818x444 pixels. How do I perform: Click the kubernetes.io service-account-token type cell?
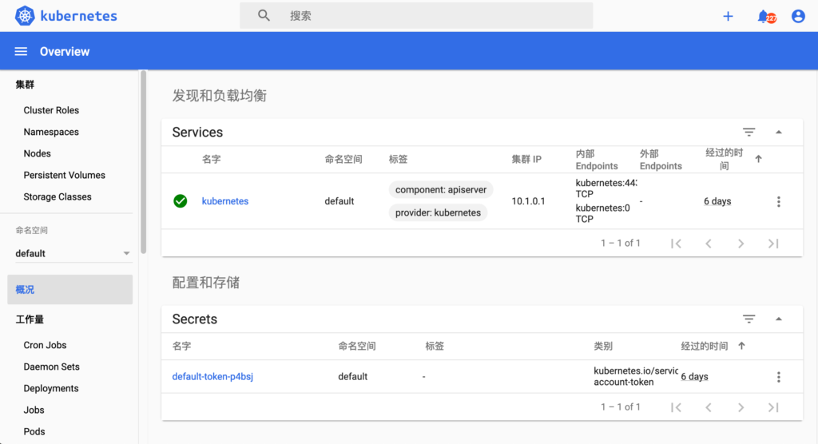click(x=635, y=376)
